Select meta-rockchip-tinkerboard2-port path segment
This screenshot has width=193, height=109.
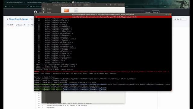pos(65,5)
